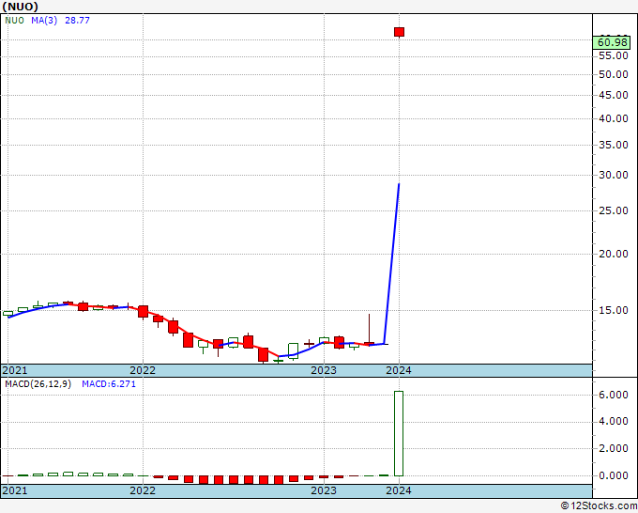This screenshot has height=513, width=638.
Task: Open the 12Stocks.com copyright link
Action: (599, 506)
